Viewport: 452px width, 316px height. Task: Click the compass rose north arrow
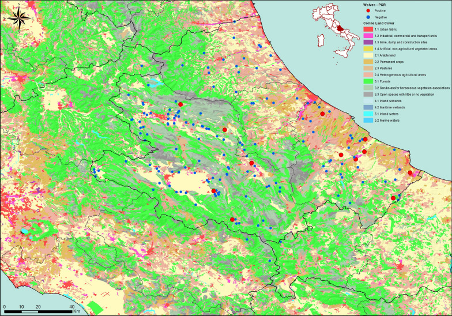[18, 18]
